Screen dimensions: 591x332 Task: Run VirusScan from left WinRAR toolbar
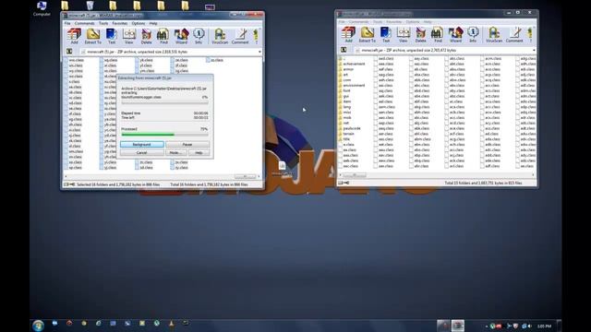pos(220,36)
